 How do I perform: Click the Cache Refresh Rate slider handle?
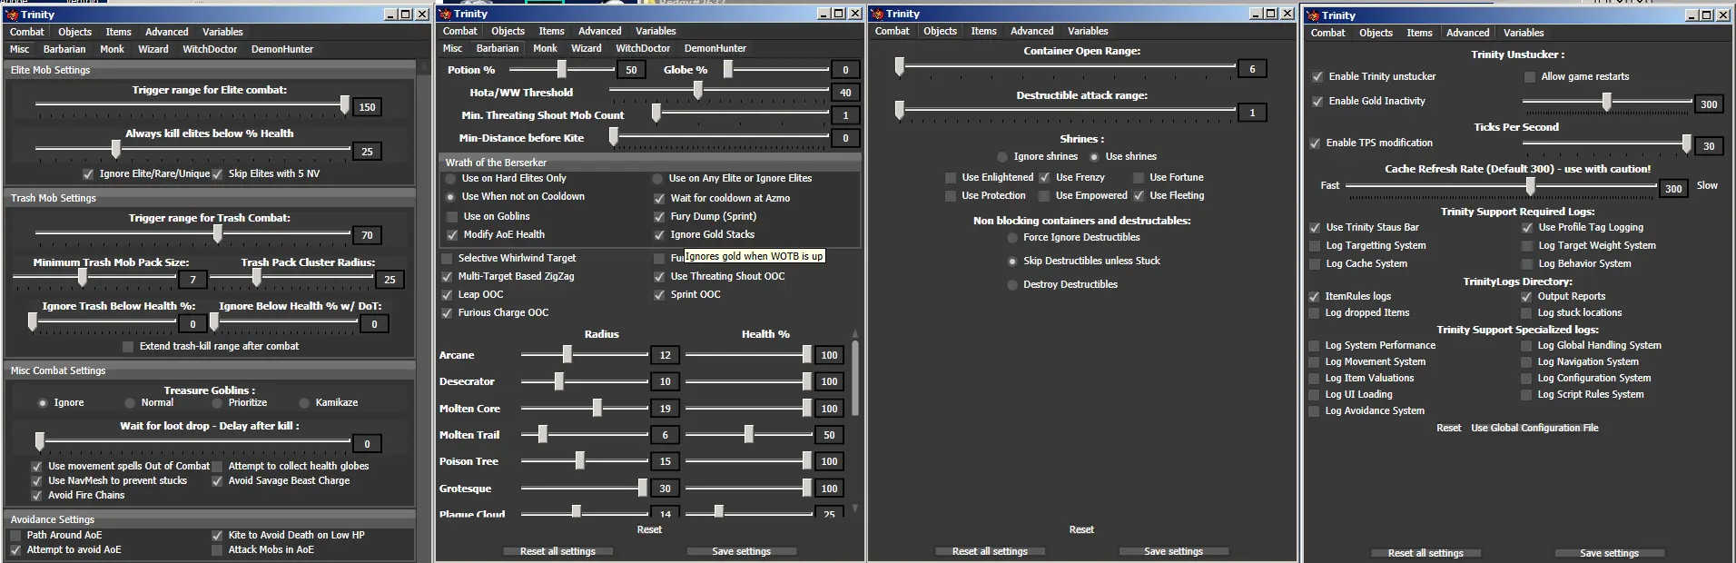(1531, 186)
